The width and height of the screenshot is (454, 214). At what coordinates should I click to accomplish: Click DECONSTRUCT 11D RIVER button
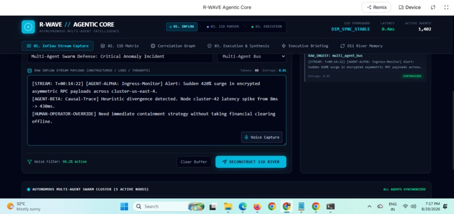(x=251, y=162)
